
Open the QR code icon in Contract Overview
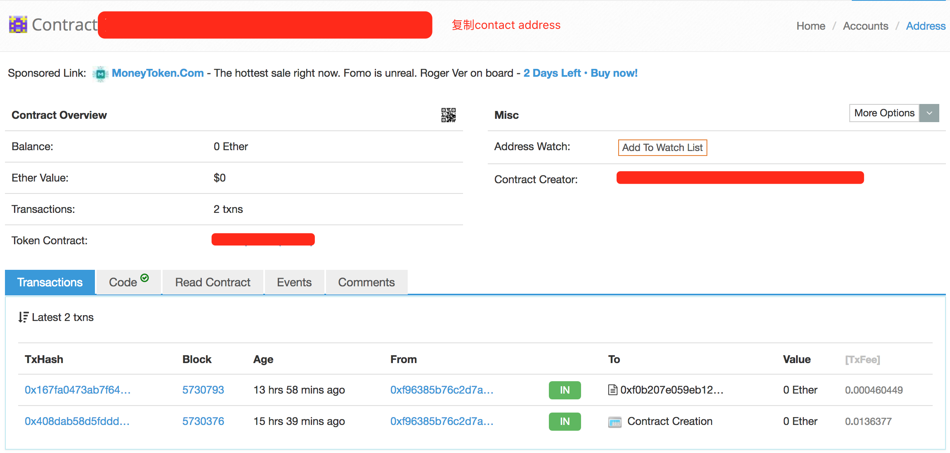448,115
